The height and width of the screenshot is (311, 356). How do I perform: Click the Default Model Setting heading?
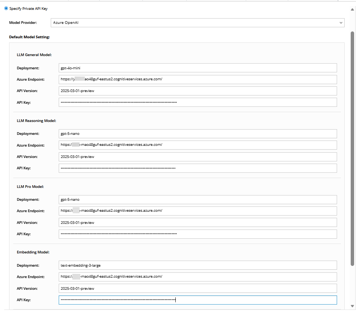[29, 37]
